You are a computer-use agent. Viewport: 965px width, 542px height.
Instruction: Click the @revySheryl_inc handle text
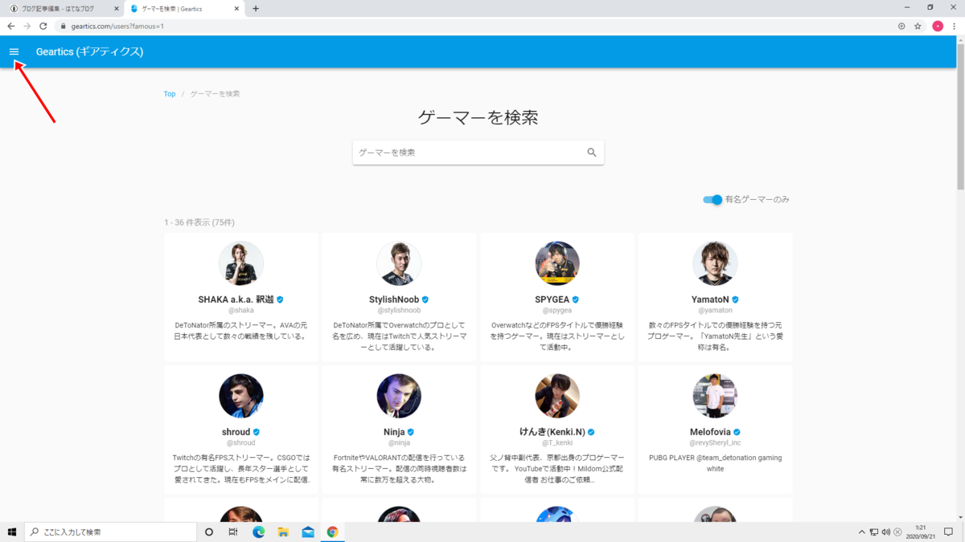715,442
